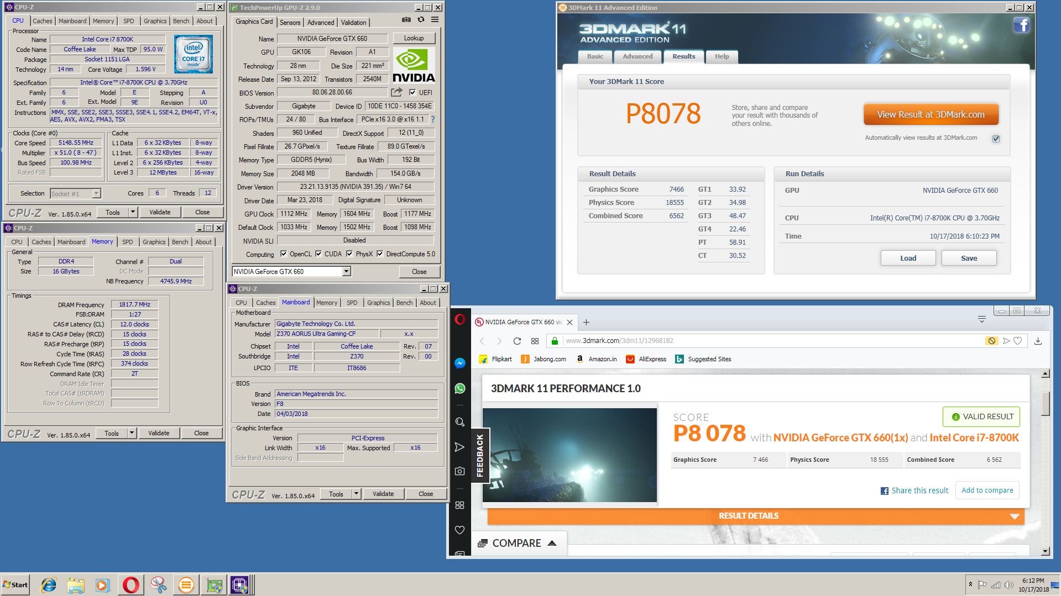Open Windows Explorer from the taskbar
1061x596 pixels.
pyautogui.click(x=76, y=584)
